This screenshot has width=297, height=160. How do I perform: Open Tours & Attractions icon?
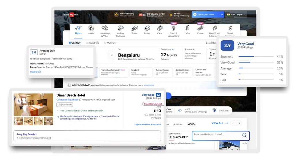tap(174, 28)
